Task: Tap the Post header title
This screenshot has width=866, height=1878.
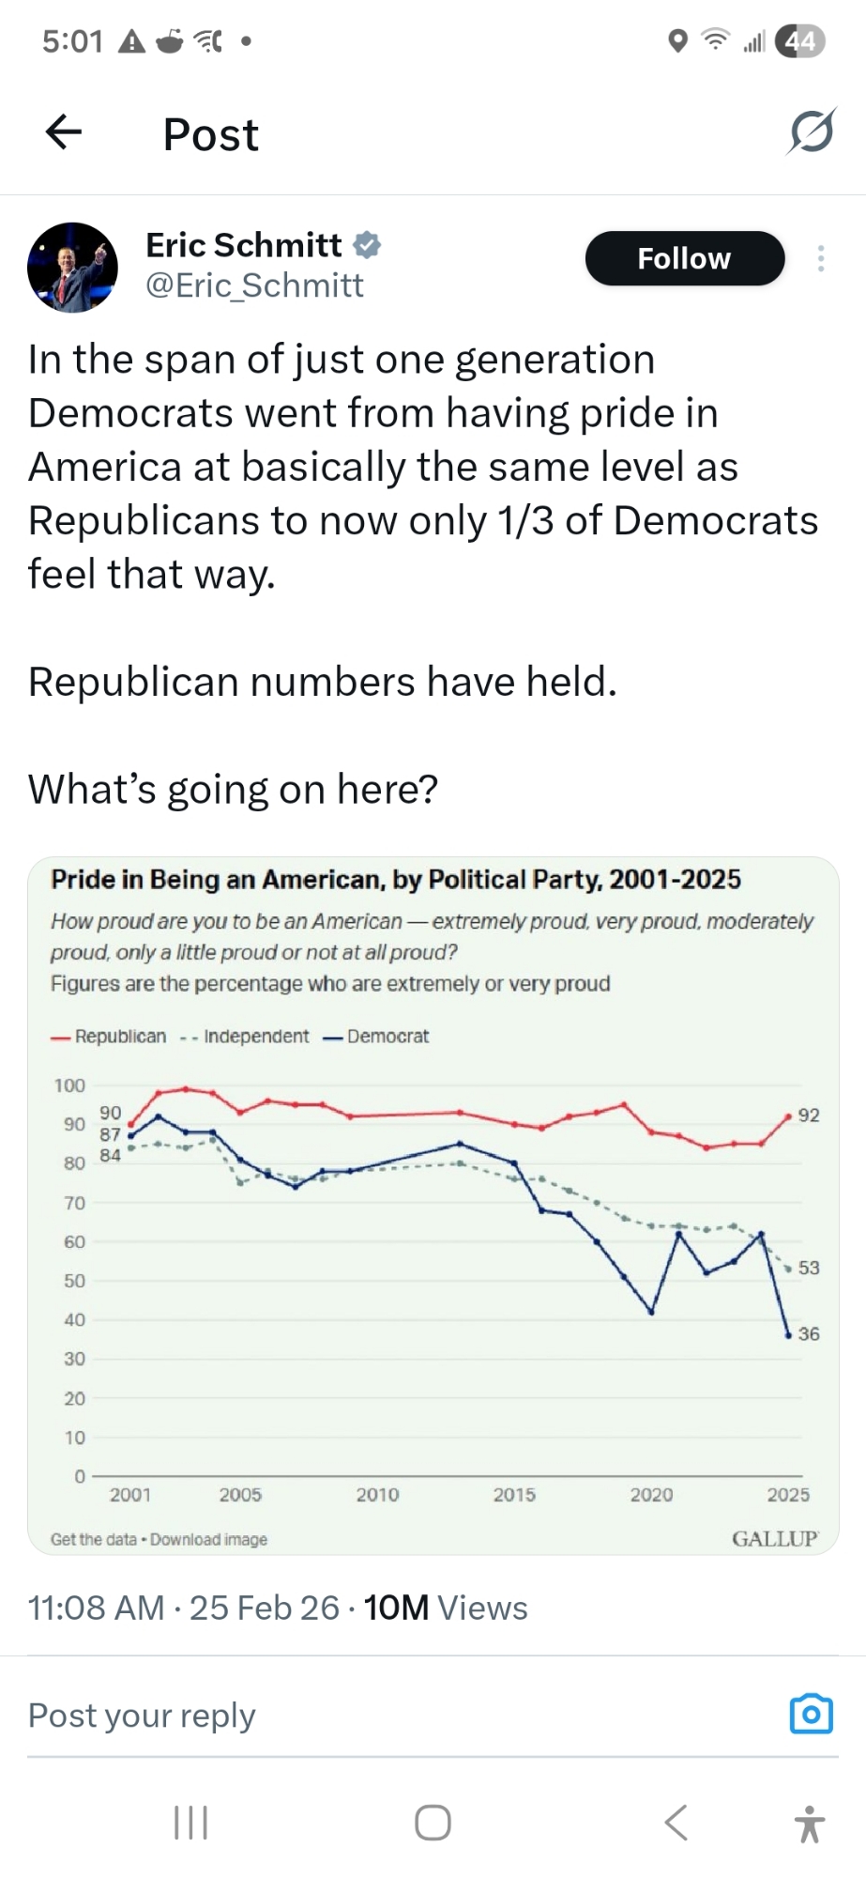Action: click(211, 134)
